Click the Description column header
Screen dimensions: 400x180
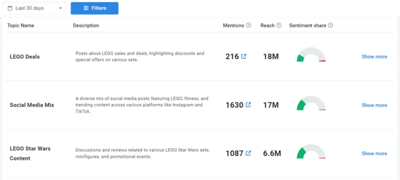click(x=86, y=26)
